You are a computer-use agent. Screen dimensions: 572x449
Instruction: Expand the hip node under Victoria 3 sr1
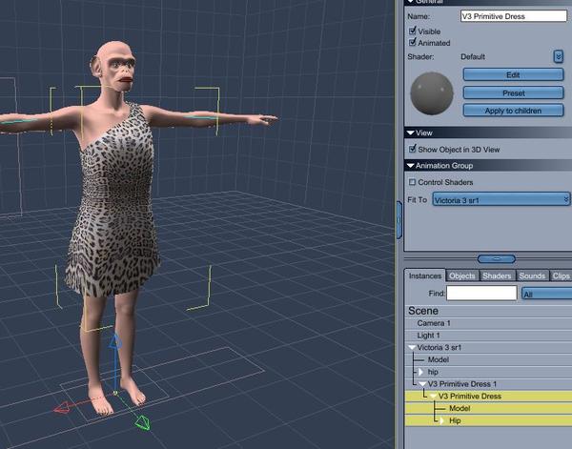pyautogui.click(x=420, y=372)
